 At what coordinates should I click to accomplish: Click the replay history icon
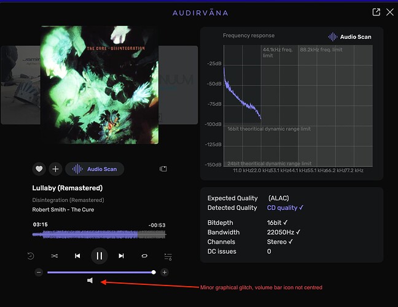(31, 256)
